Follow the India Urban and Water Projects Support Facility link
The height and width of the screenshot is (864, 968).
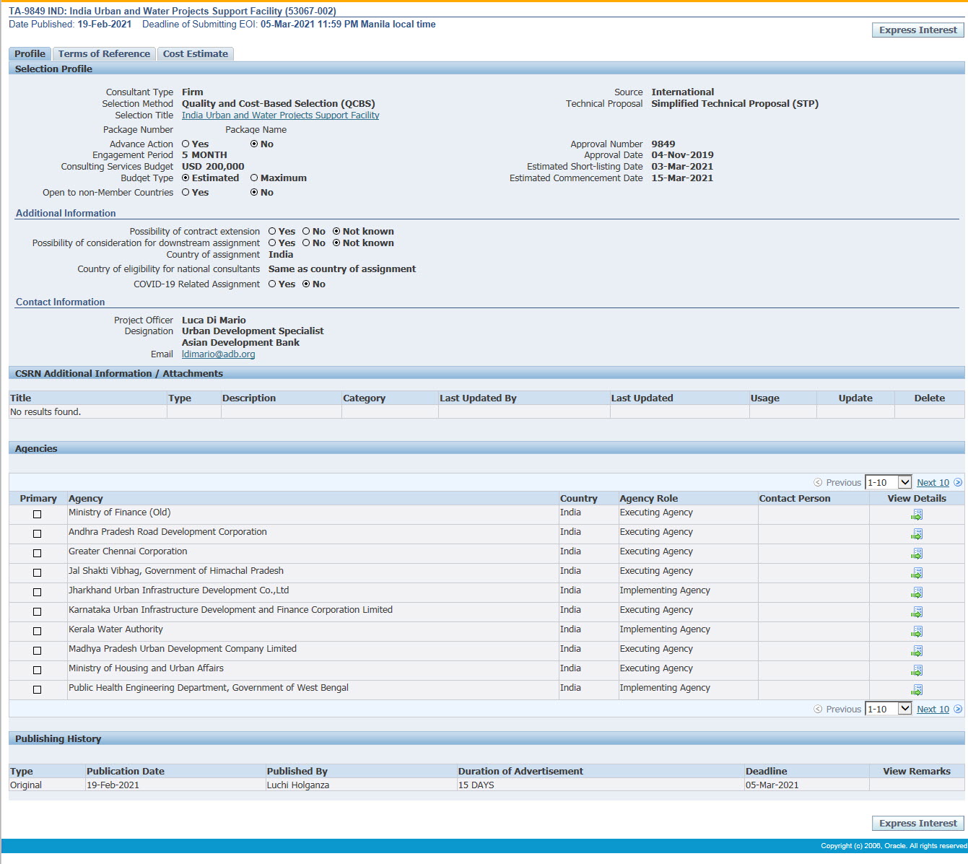pyautogui.click(x=280, y=115)
